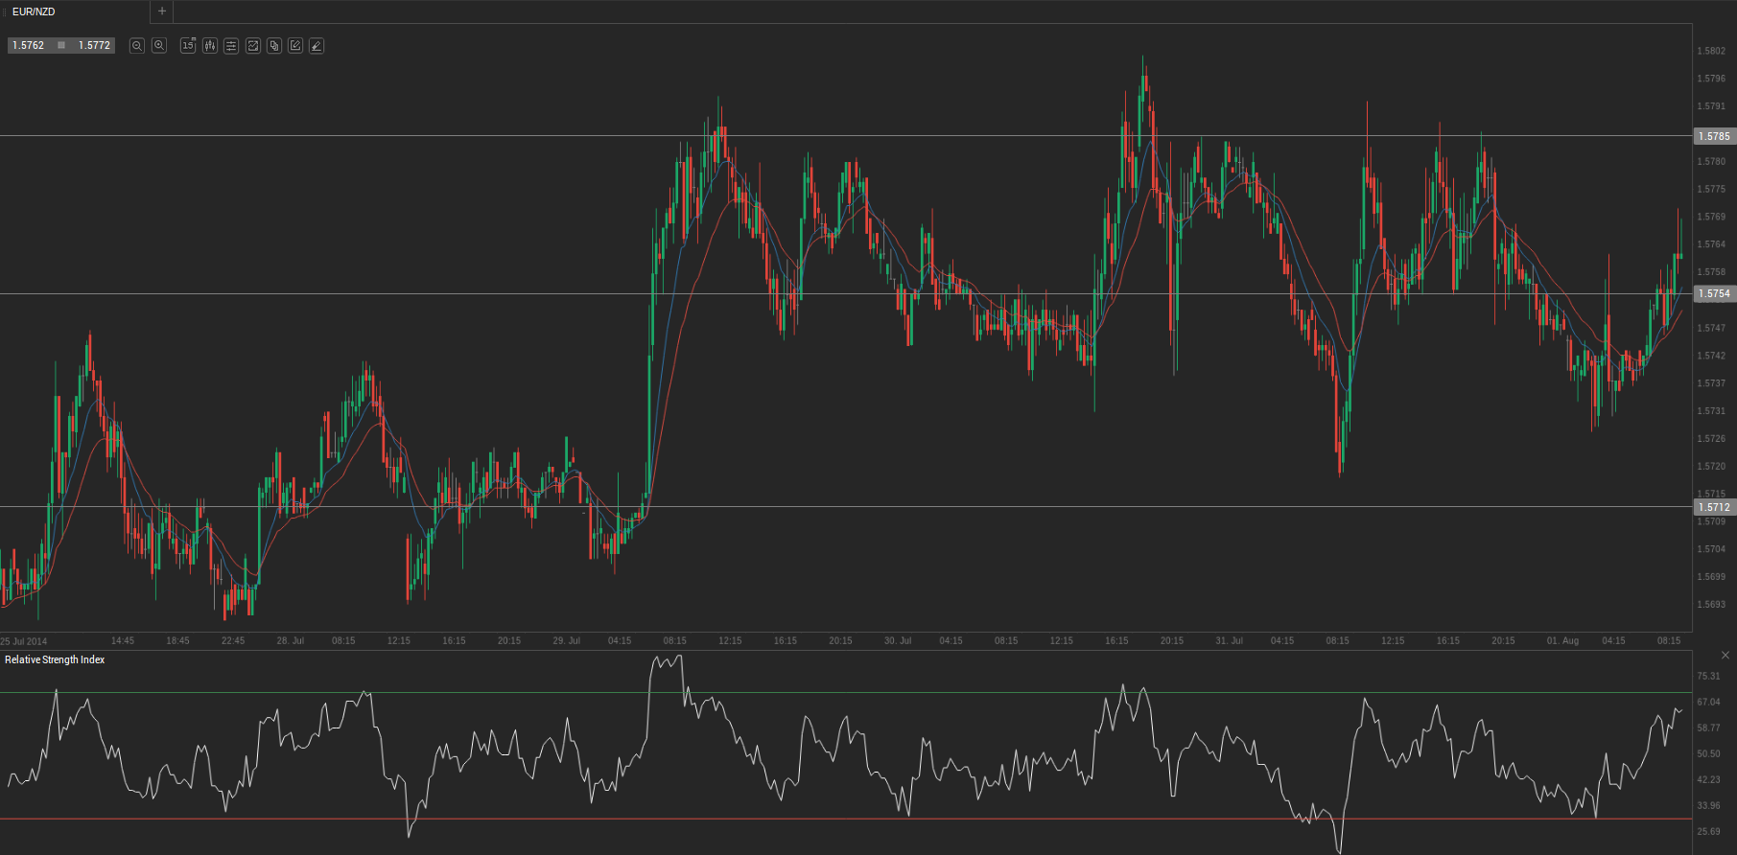
Task: Change chart type via candlestick icon
Action: coord(210,46)
